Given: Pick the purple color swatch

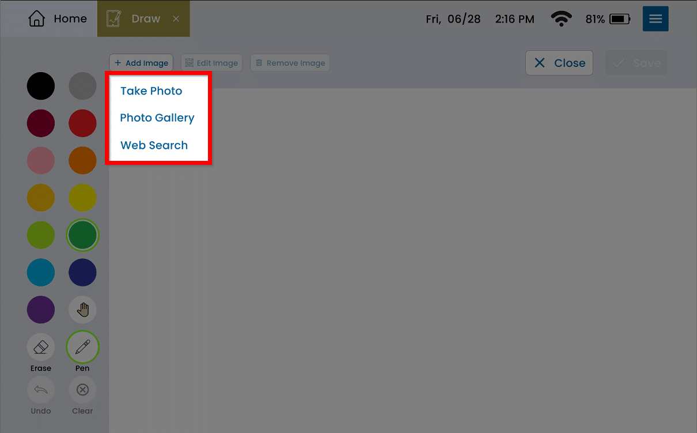Looking at the screenshot, I should coord(41,310).
